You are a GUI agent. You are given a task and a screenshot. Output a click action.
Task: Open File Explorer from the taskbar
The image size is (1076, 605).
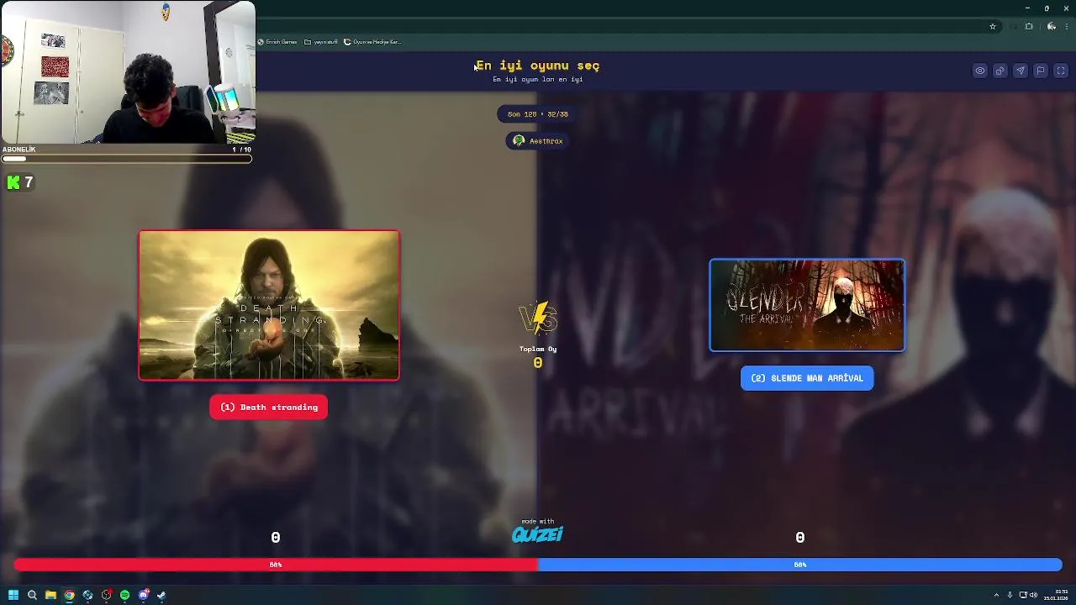click(50, 595)
